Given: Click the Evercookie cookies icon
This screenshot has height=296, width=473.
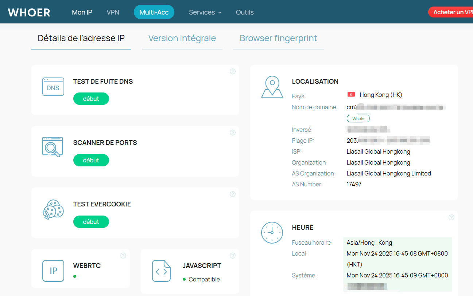Looking at the screenshot, I should click(53, 210).
